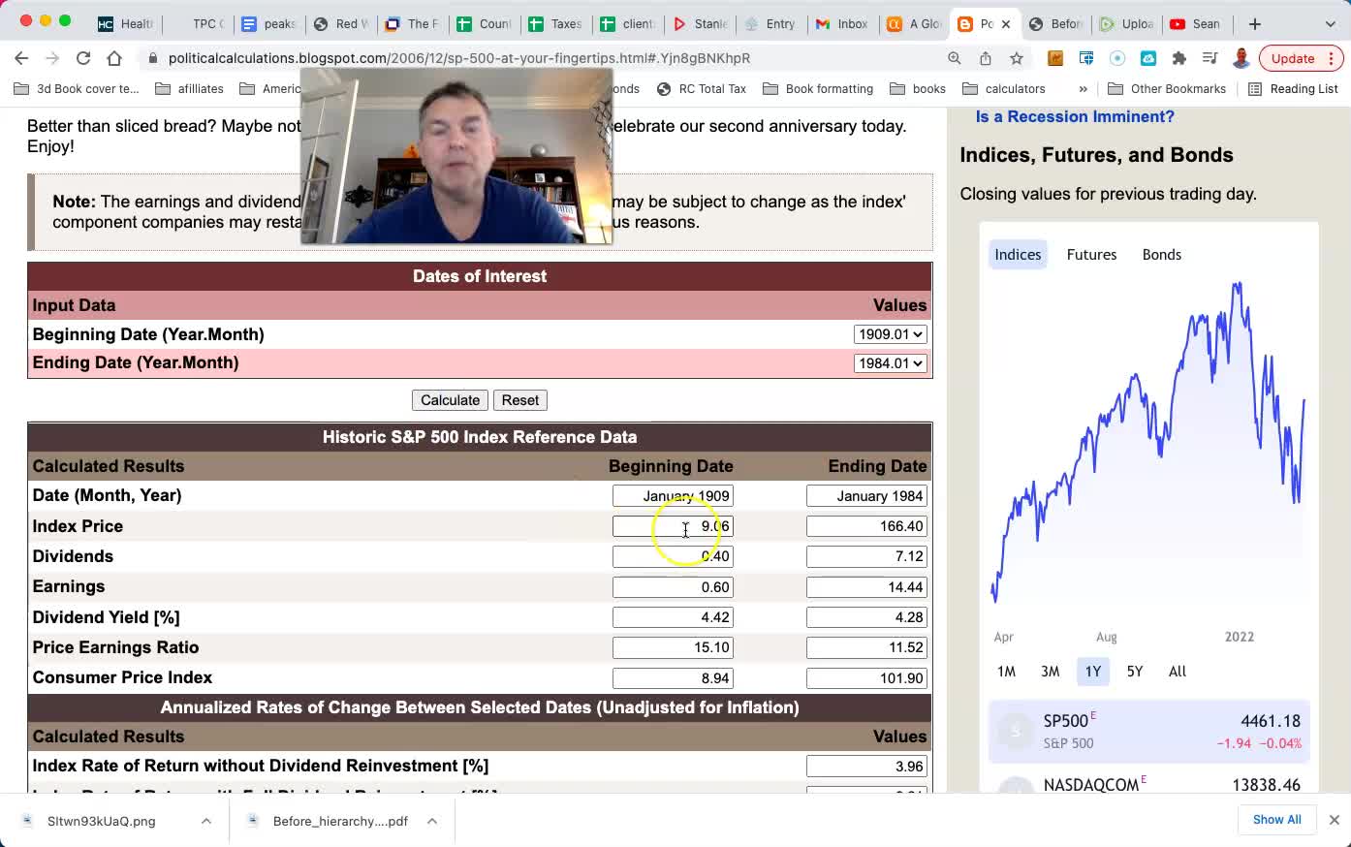Screen dimensions: 1351x847
Task: Click the ending Dividend Yield field 4.28
Action: click(x=866, y=617)
